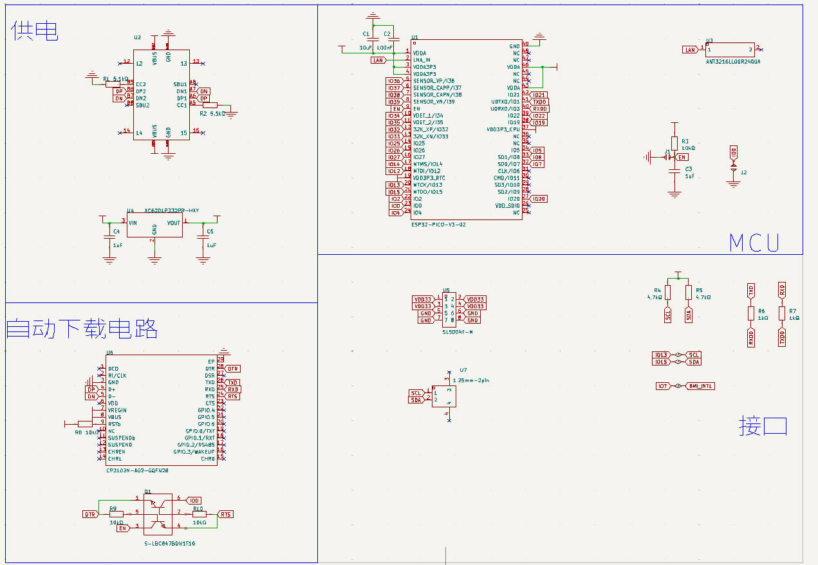The image size is (818, 565).
Task: Select pull-up resistor R4 4.7kΩ
Action: tap(667, 293)
